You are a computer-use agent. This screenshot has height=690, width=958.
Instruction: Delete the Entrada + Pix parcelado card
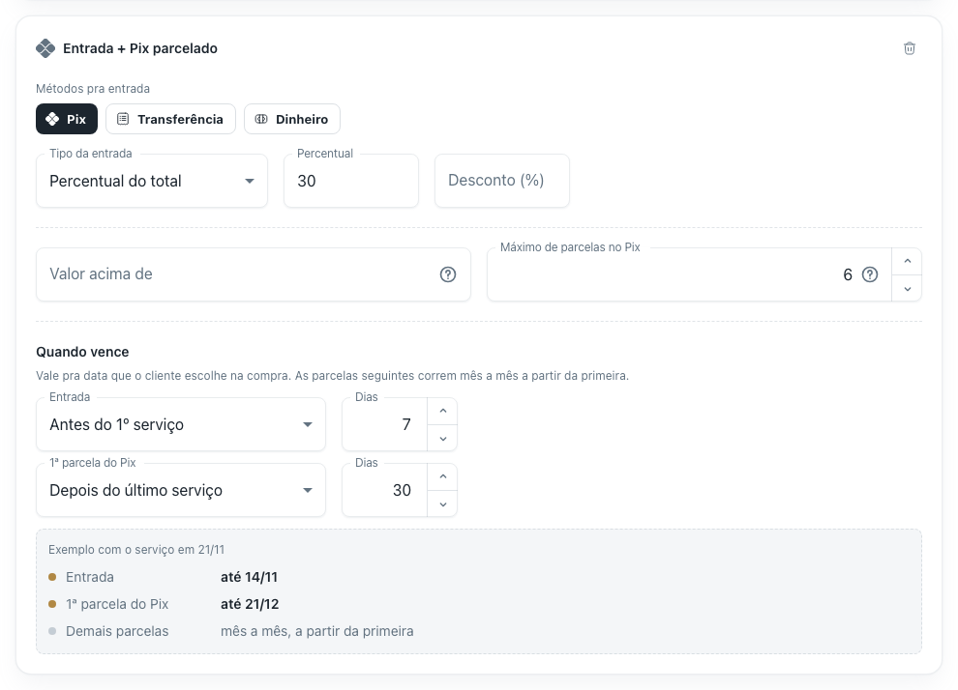coord(909,48)
